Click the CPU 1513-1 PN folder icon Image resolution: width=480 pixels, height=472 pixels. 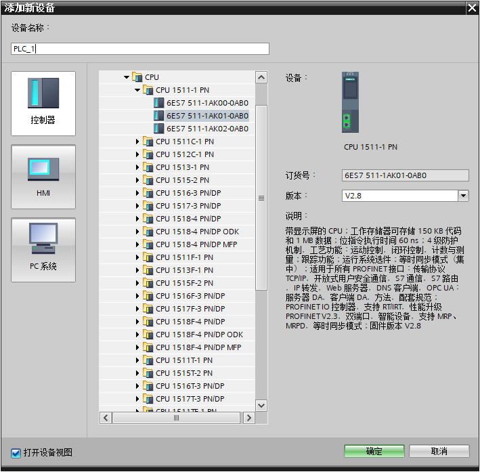(x=148, y=167)
